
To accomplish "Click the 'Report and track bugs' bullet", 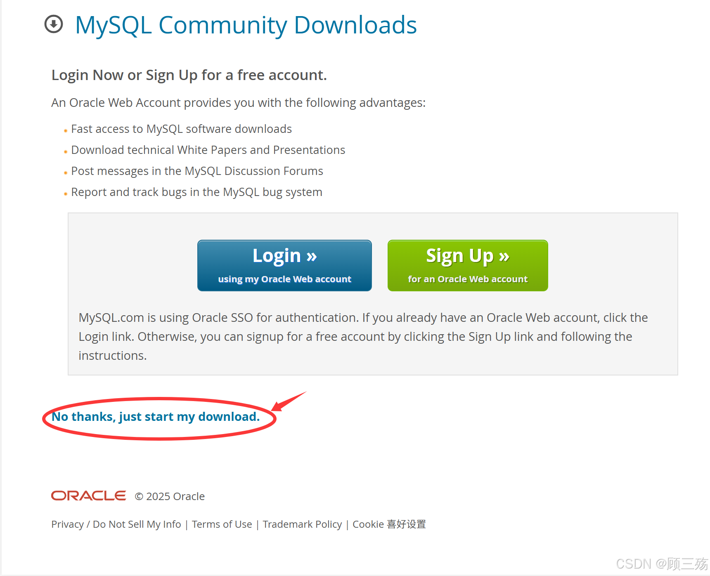I will [197, 192].
